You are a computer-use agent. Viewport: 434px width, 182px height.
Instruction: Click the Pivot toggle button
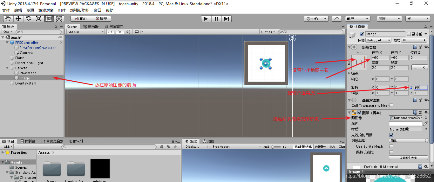[x=81, y=19]
